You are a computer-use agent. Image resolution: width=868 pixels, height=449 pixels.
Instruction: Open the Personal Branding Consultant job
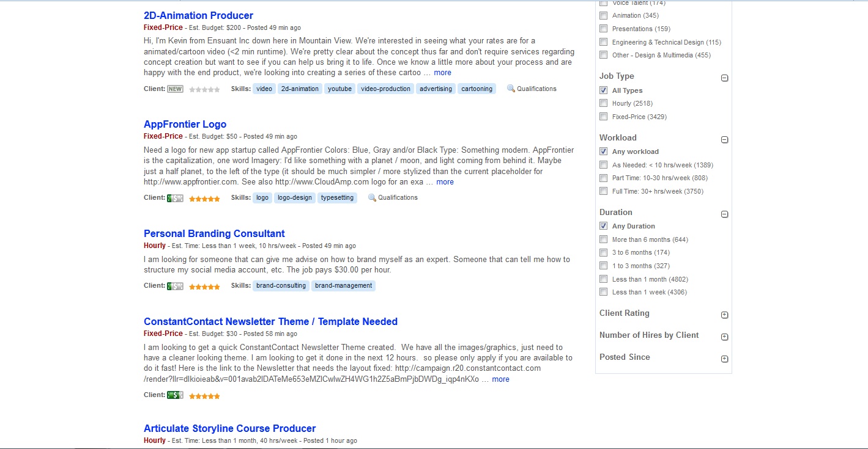tap(214, 234)
